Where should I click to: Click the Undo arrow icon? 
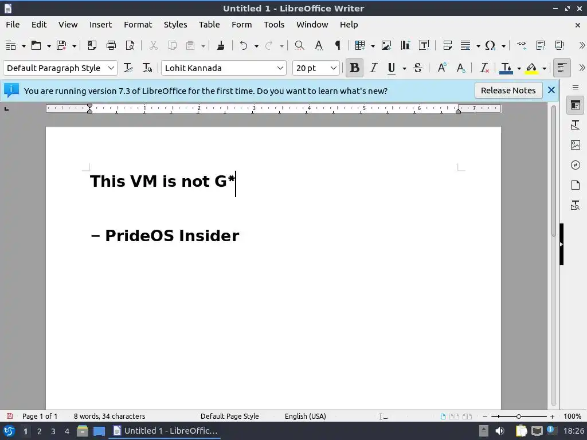(x=244, y=46)
